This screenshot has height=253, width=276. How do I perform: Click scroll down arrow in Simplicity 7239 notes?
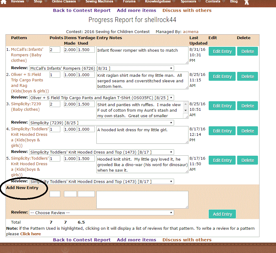185,111
